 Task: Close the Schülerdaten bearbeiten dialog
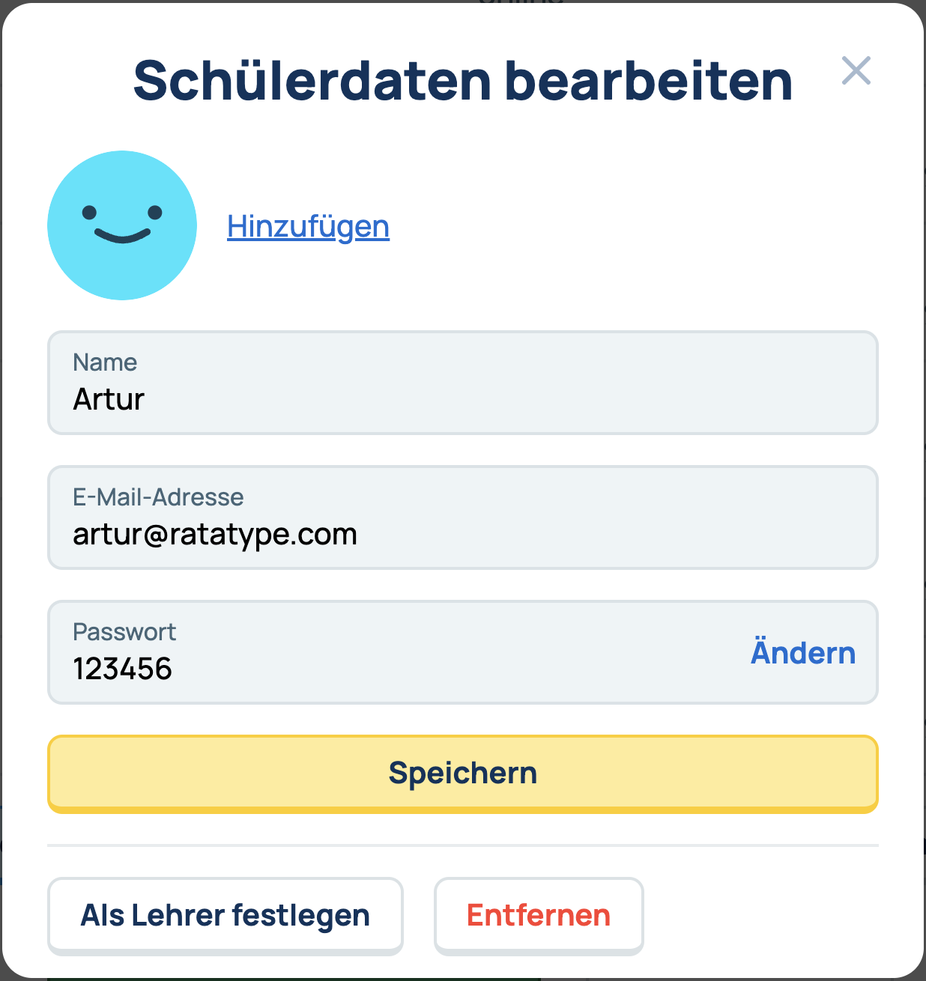point(856,71)
